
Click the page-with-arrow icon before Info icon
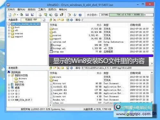[69, 15]
